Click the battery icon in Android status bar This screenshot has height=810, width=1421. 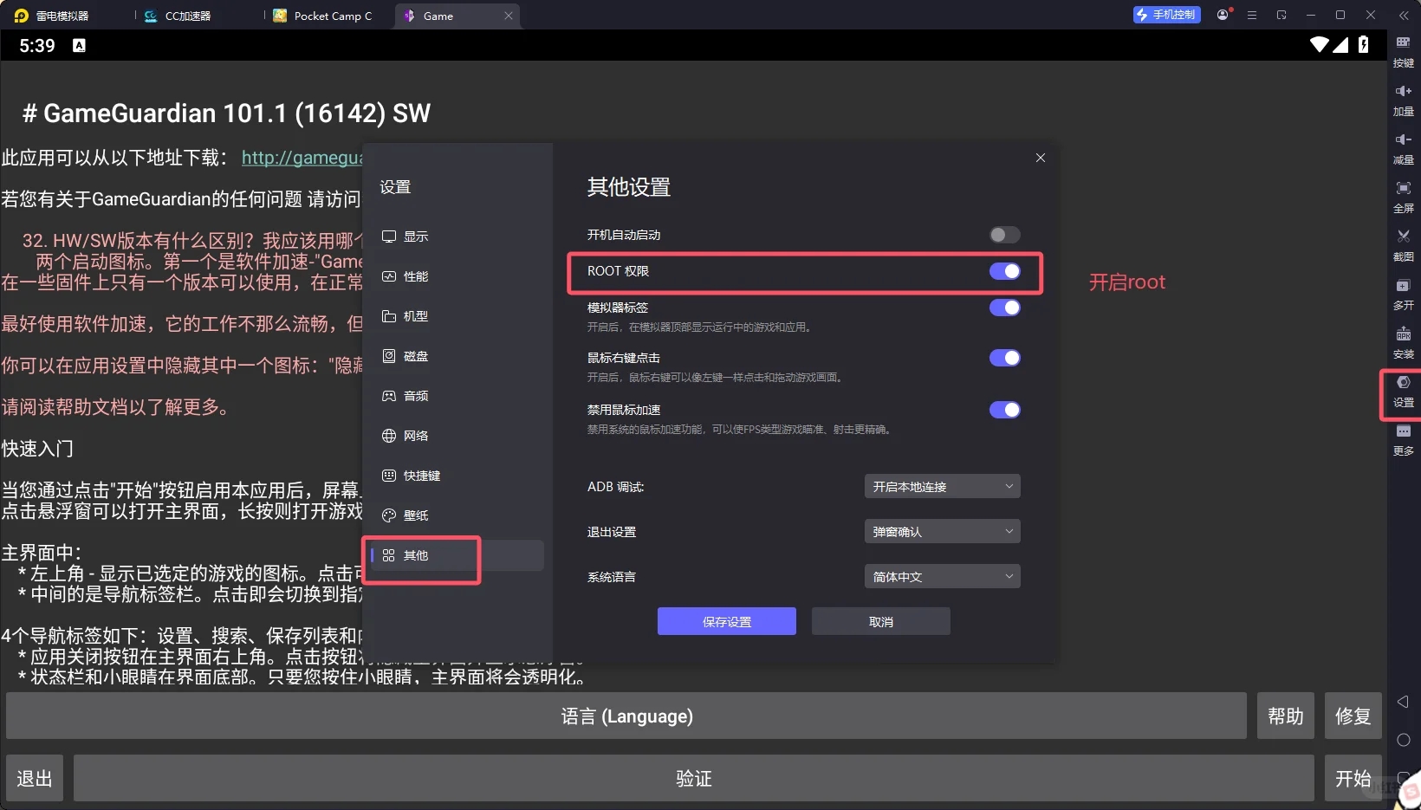(1364, 45)
